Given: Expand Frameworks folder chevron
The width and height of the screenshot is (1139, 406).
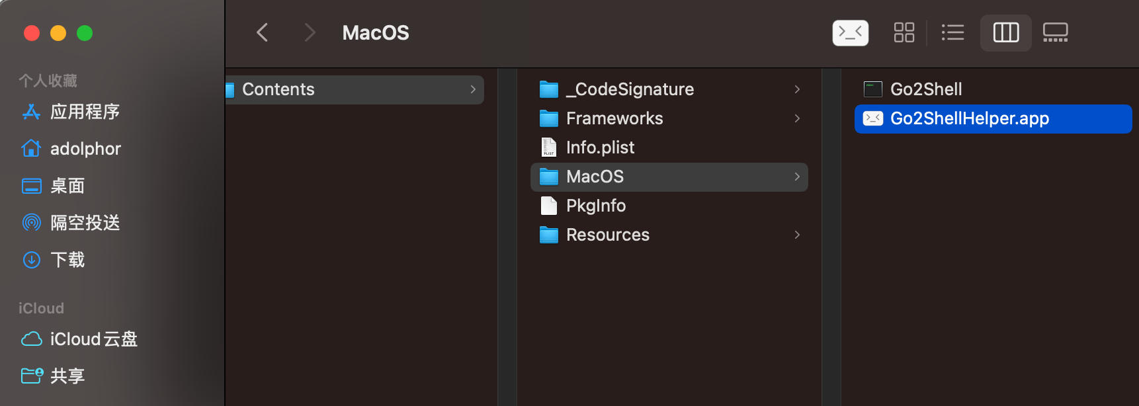Looking at the screenshot, I should (x=797, y=118).
